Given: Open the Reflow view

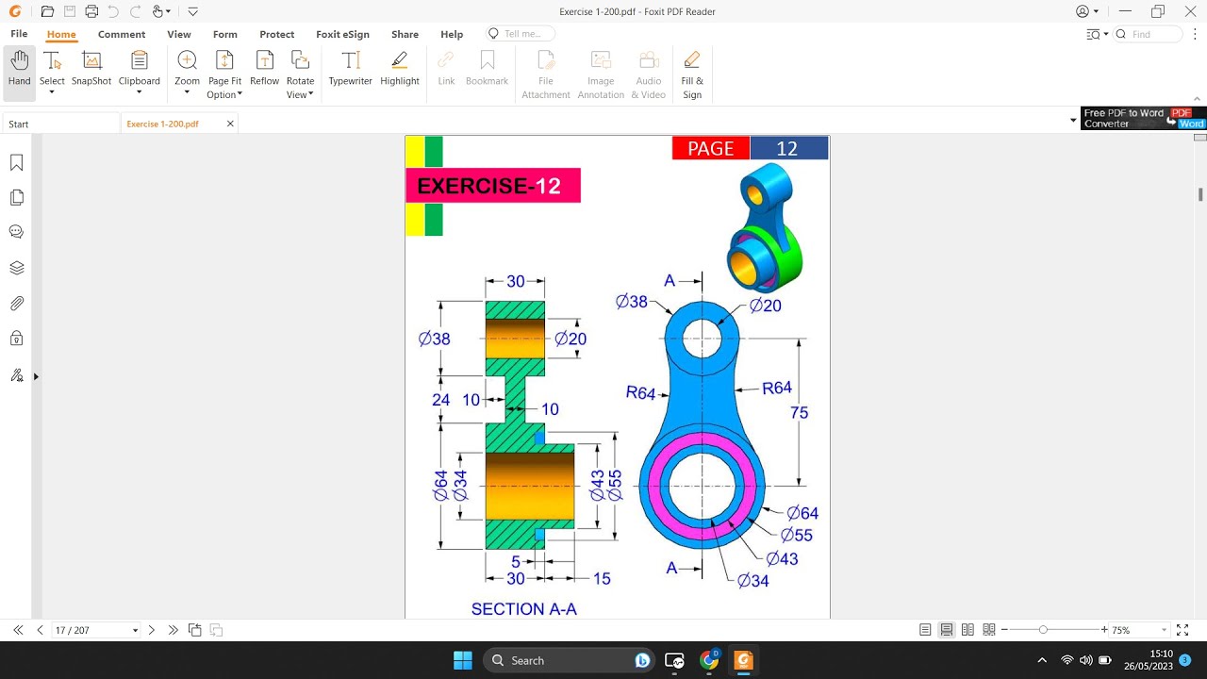Looking at the screenshot, I should point(265,71).
